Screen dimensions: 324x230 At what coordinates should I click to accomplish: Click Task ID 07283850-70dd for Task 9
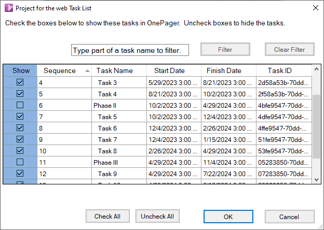(284, 174)
